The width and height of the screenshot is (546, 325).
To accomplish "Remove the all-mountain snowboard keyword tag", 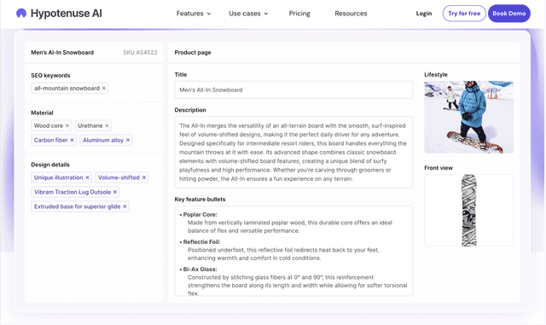I will tap(104, 89).
